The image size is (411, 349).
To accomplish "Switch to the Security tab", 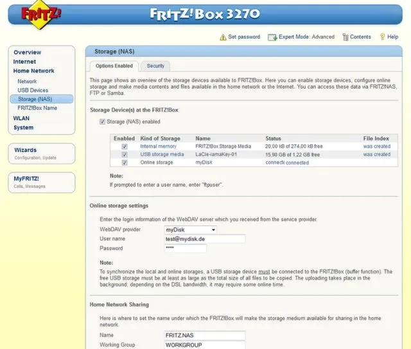I will click(x=155, y=66).
